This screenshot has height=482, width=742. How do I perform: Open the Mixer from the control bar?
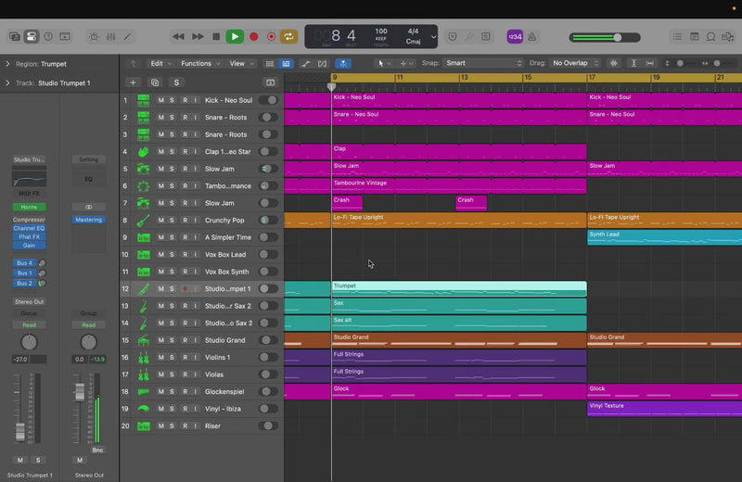pos(110,37)
